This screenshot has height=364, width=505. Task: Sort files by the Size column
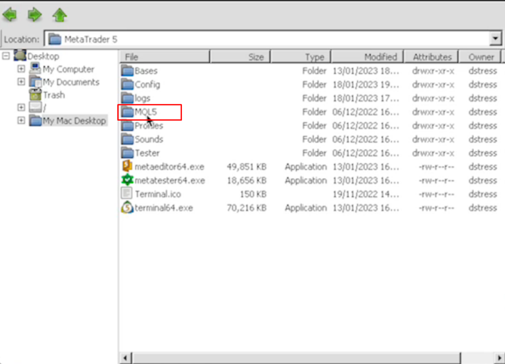click(240, 57)
